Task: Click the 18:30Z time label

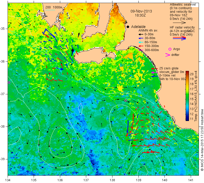Action: click(x=140, y=15)
